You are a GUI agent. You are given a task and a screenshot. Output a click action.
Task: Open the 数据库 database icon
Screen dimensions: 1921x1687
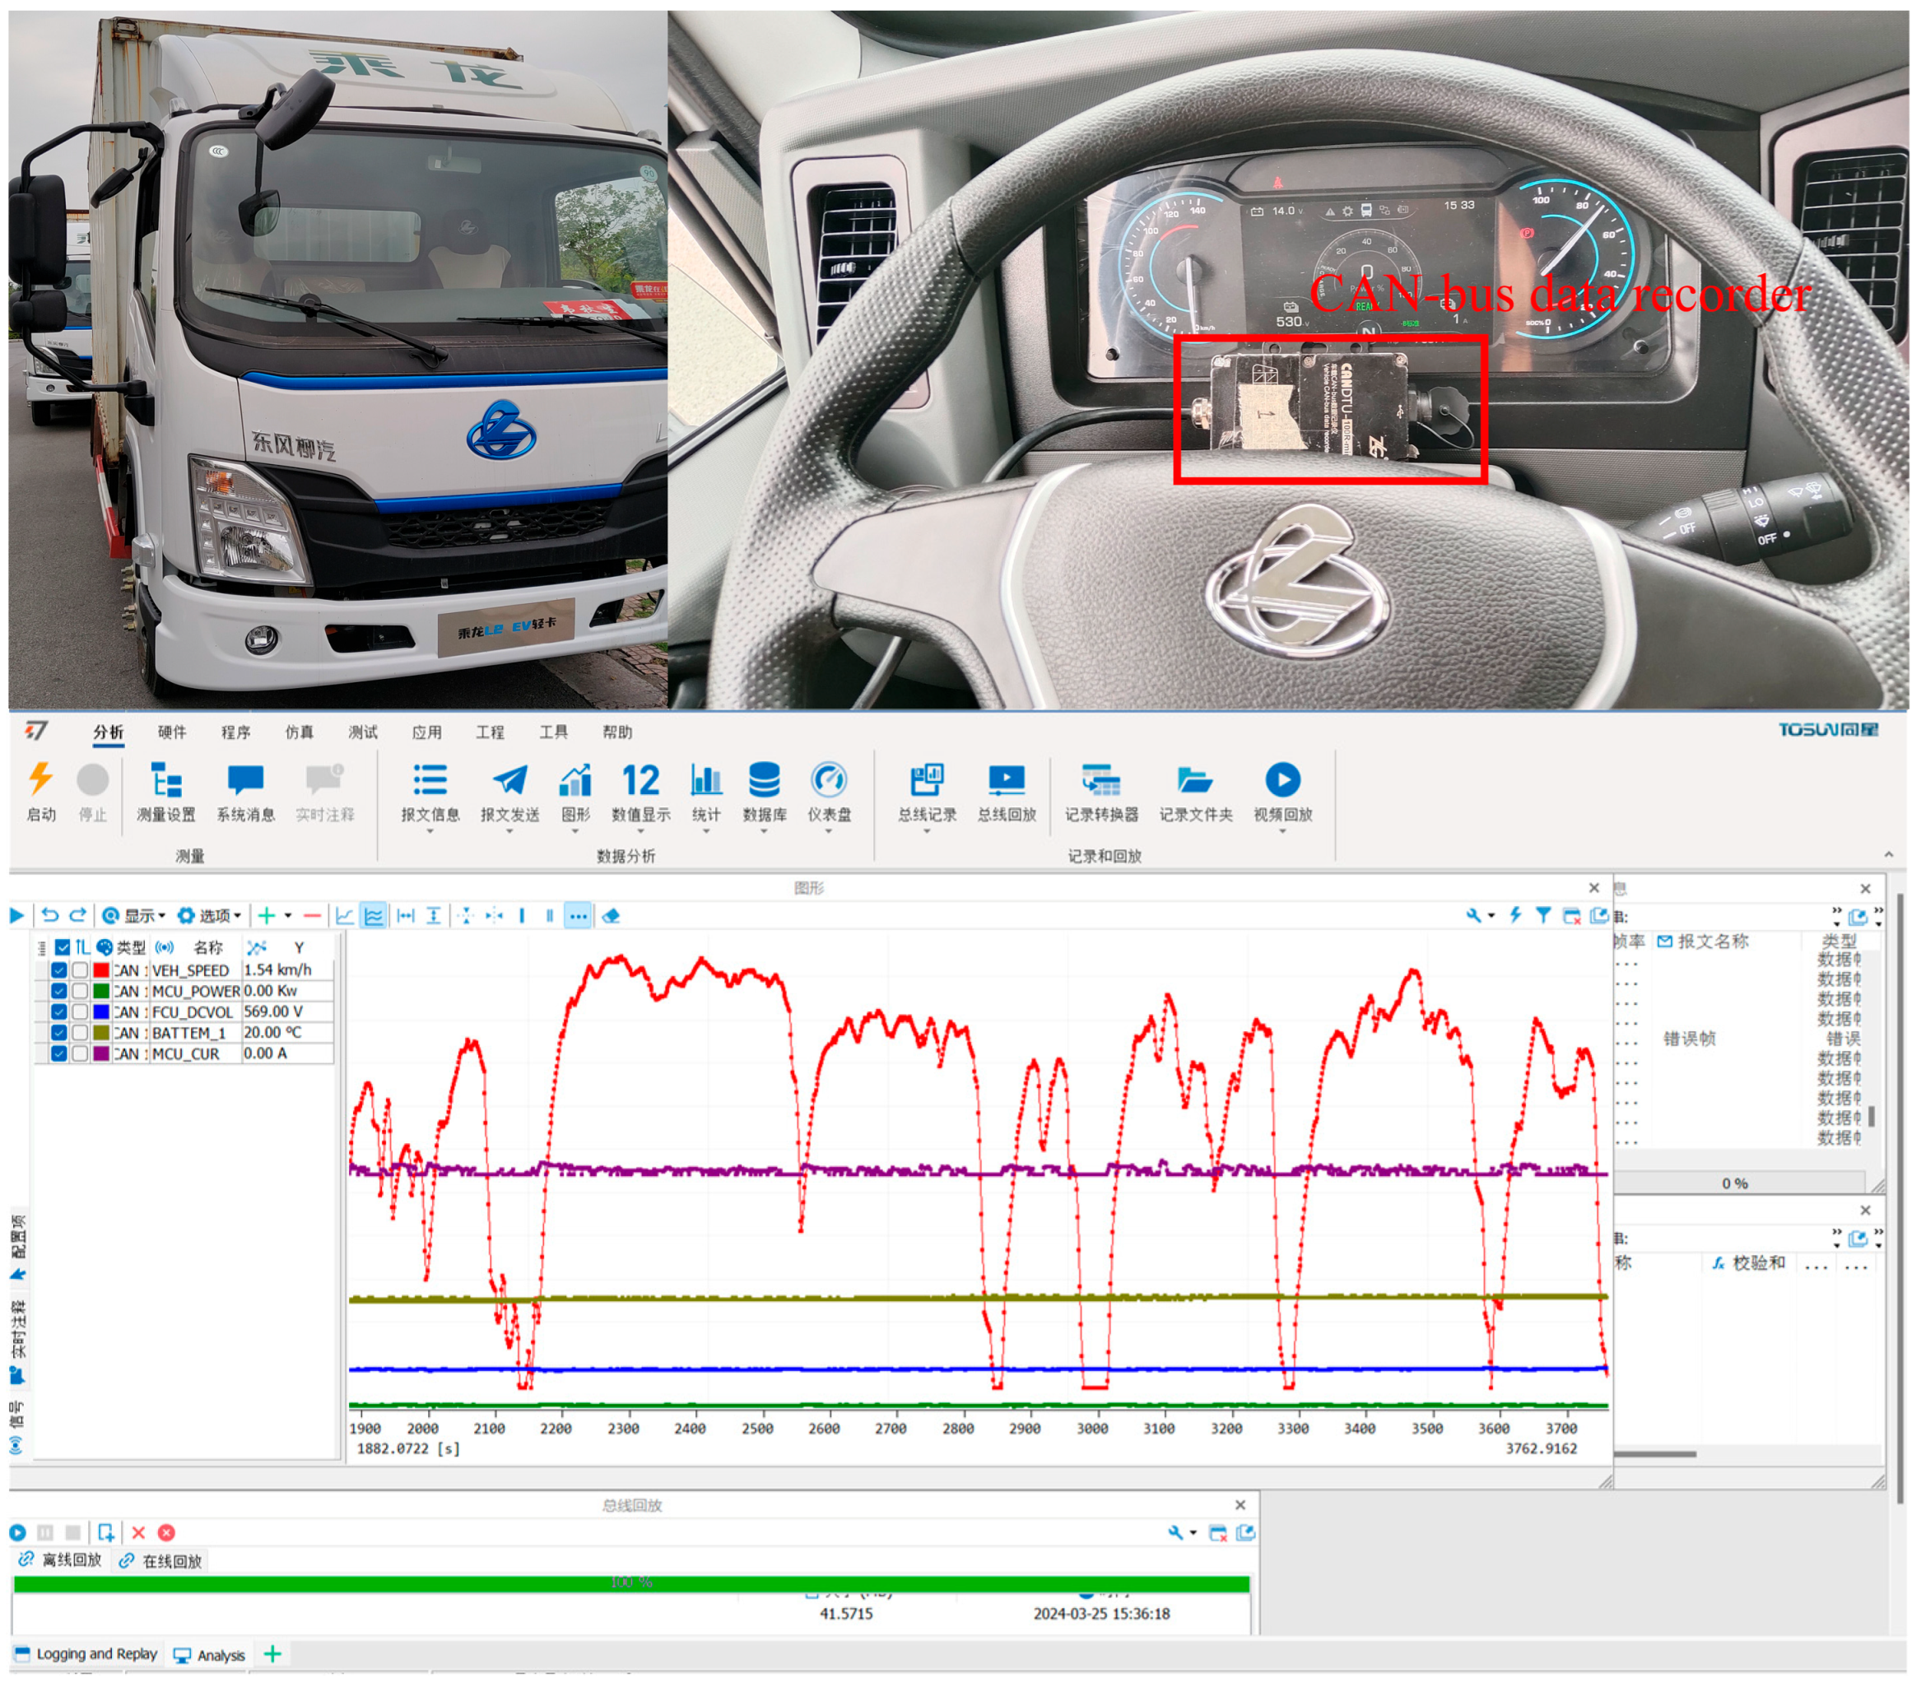point(763,779)
